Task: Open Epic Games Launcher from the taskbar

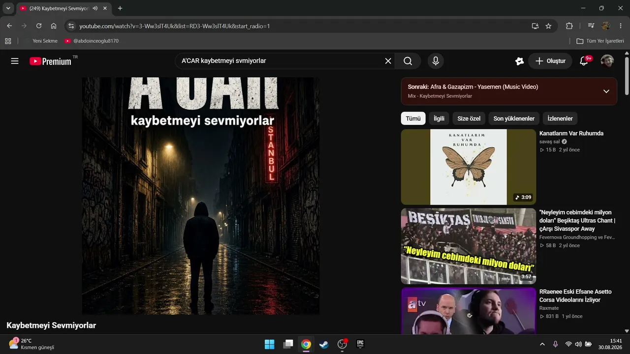Action: coord(360,344)
